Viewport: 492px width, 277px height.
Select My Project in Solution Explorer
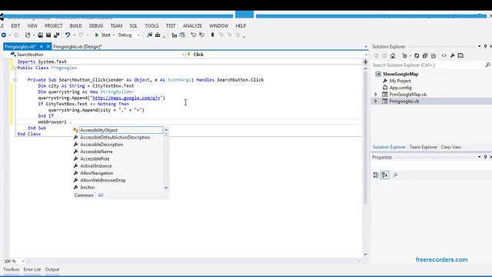point(400,81)
